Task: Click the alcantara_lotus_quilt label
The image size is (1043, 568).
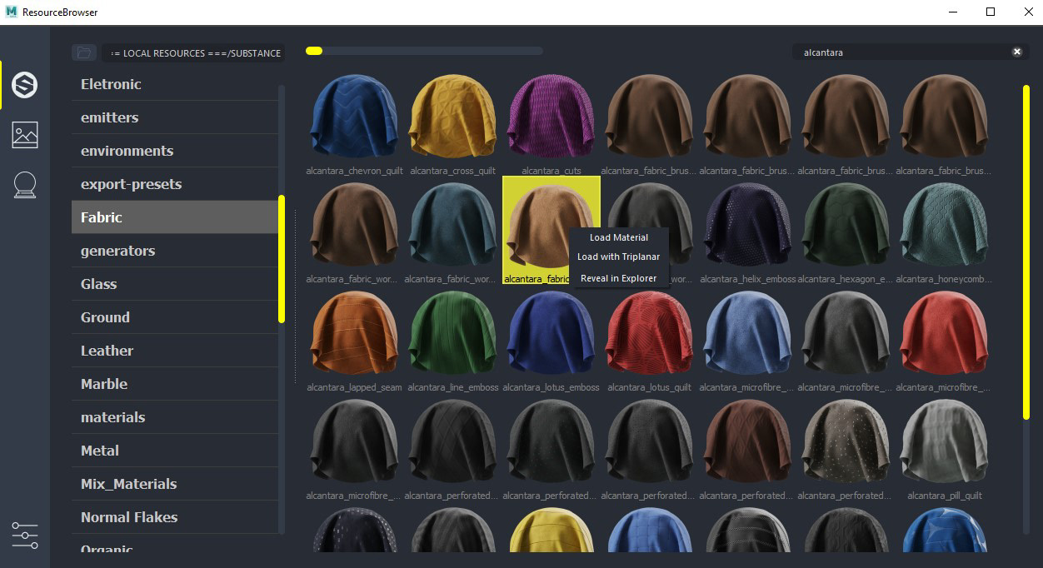Action: pos(649,387)
